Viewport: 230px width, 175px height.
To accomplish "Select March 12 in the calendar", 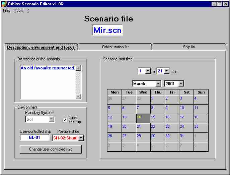I will [x=114, y=118].
